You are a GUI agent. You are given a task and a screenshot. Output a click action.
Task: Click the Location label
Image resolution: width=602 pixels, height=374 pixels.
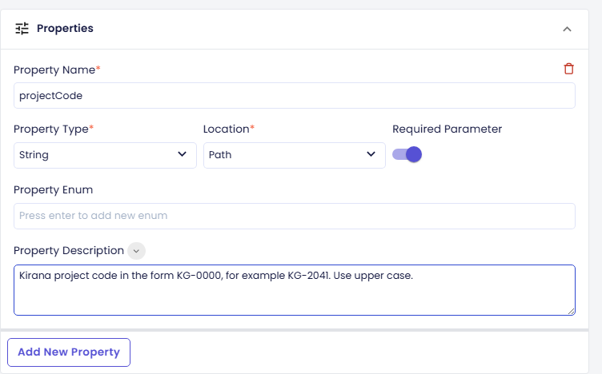[x=229, y=129]
